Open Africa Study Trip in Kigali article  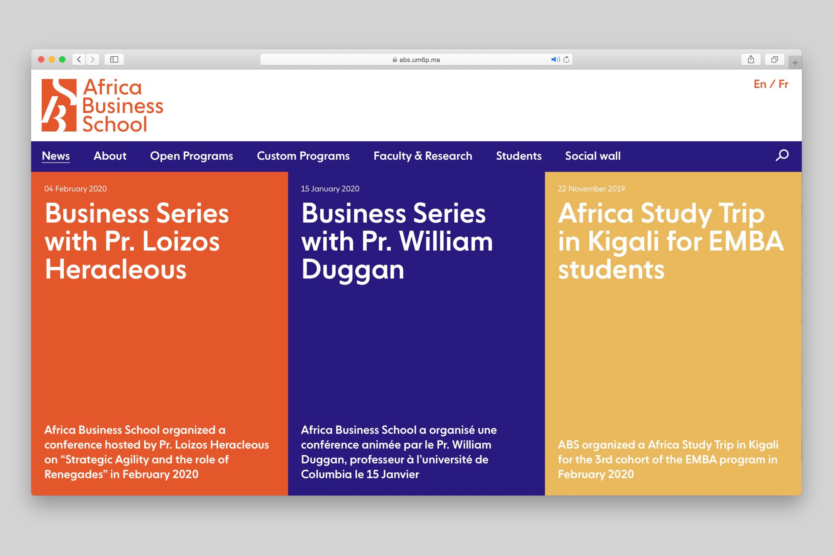pyautogui.click(x=671, y=241)
